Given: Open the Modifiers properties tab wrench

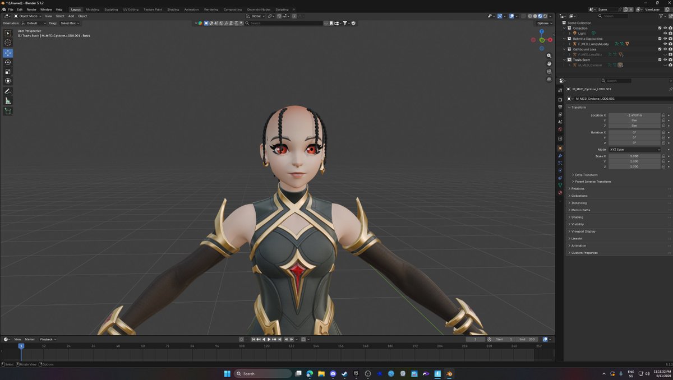Looking at the screenshot, I should coord(560,156).
